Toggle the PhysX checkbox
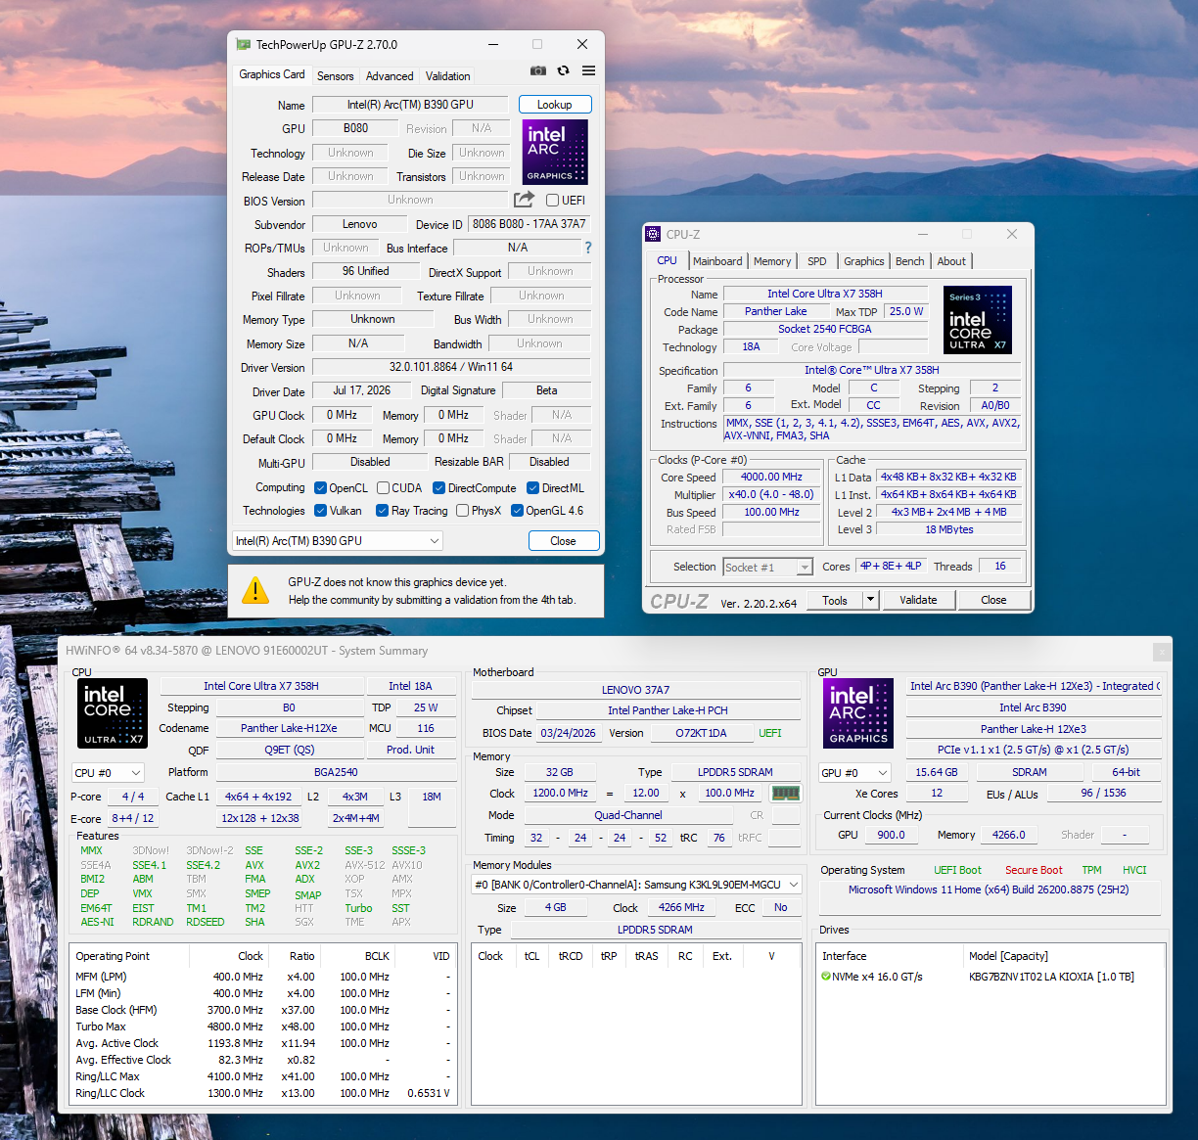Viewport: 1198px width, 1140px height. click(462, 511)
